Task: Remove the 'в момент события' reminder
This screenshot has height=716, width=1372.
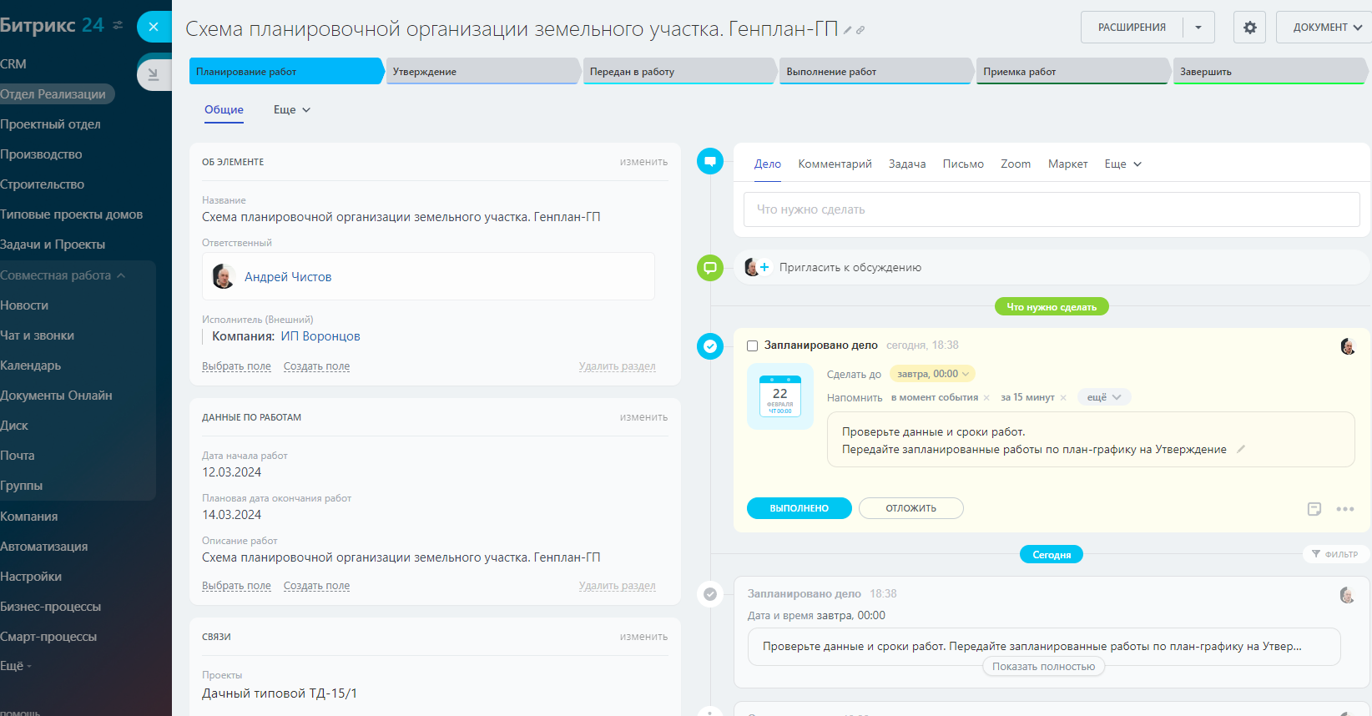Action: click(x=986, y=398)
